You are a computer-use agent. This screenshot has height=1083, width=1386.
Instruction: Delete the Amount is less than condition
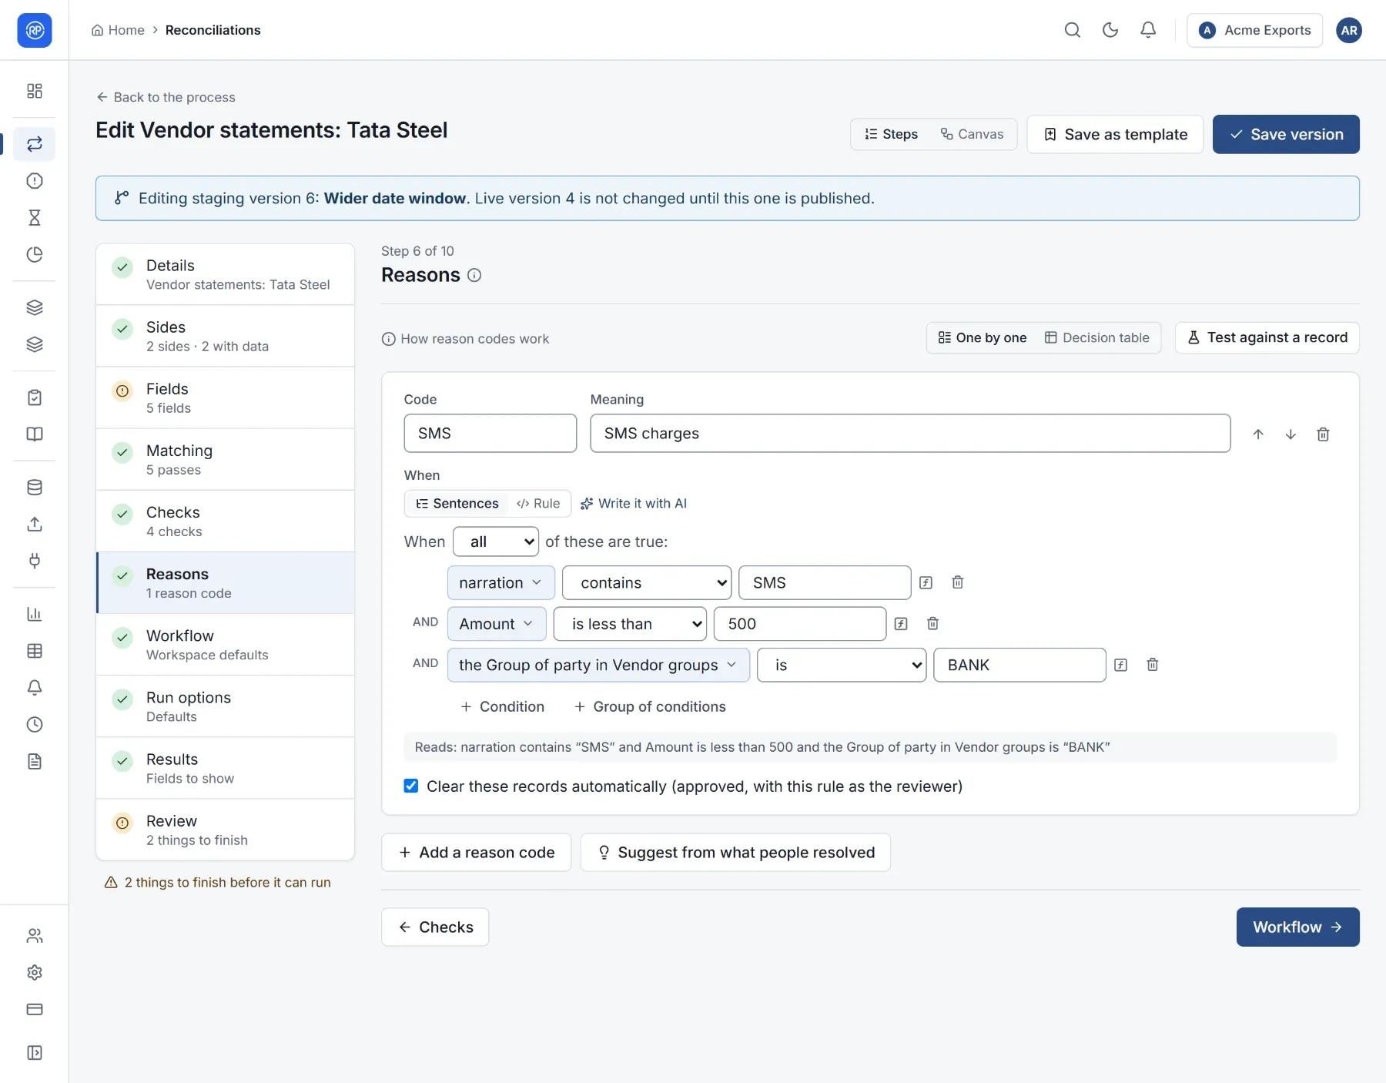point(932,624)
